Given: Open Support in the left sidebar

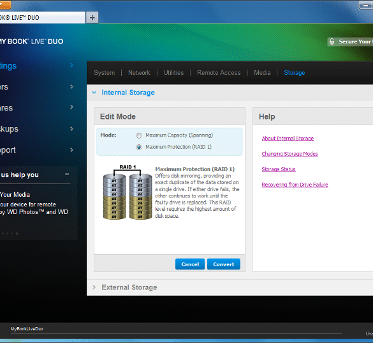Looking at the screenshot, I should click(8, 150).
